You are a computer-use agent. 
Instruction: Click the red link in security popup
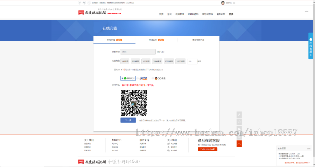[x=297, y=162]
